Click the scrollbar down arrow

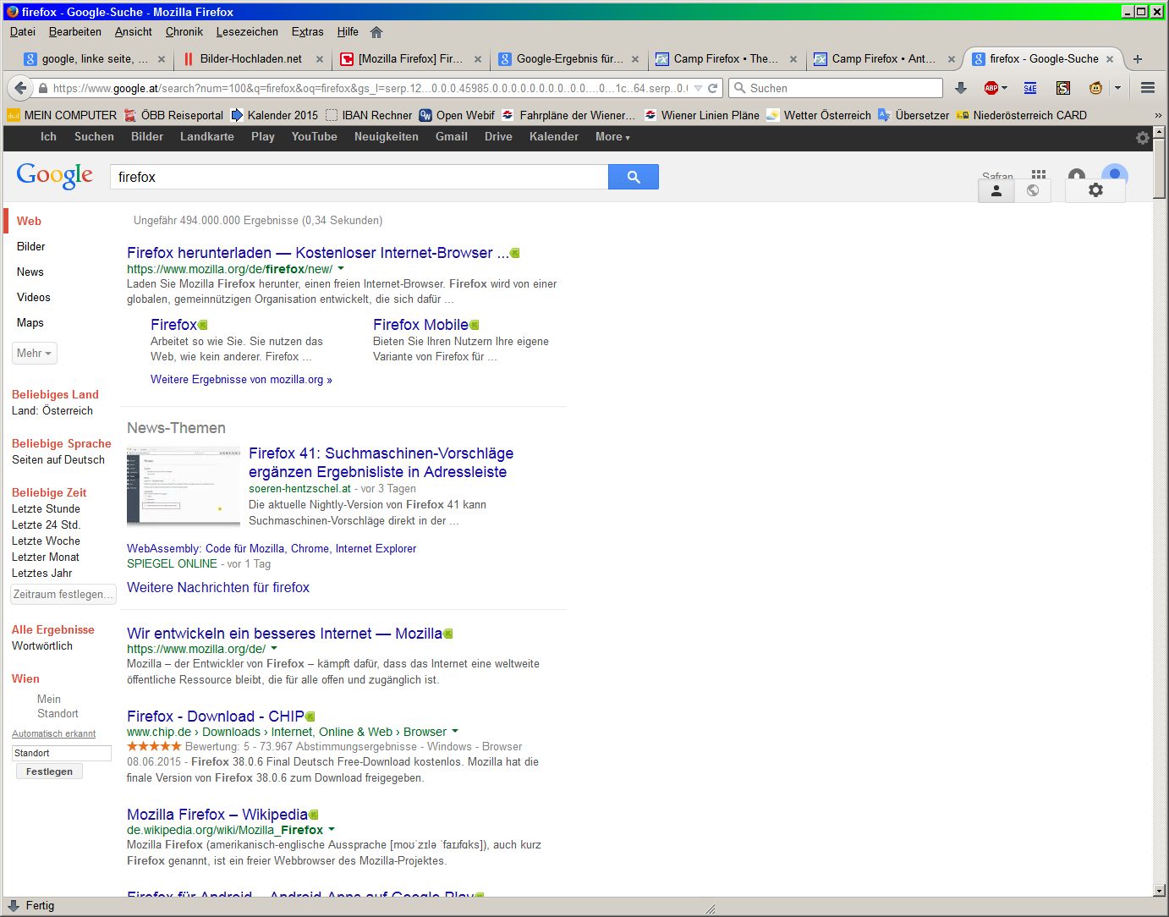coord(1159,891)
